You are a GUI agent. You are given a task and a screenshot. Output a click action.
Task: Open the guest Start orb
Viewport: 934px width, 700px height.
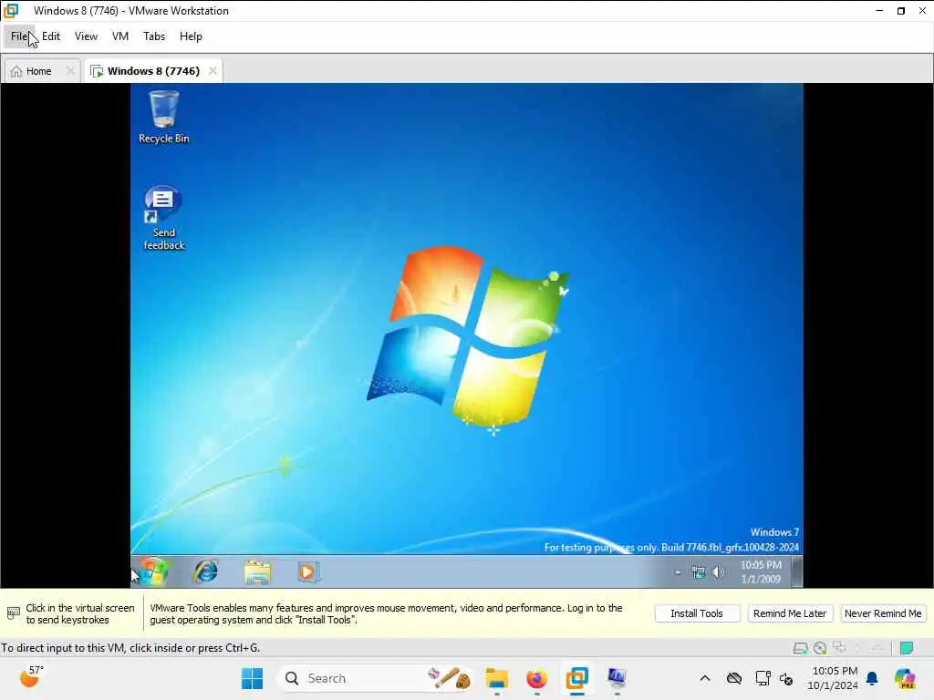[153, 572]
